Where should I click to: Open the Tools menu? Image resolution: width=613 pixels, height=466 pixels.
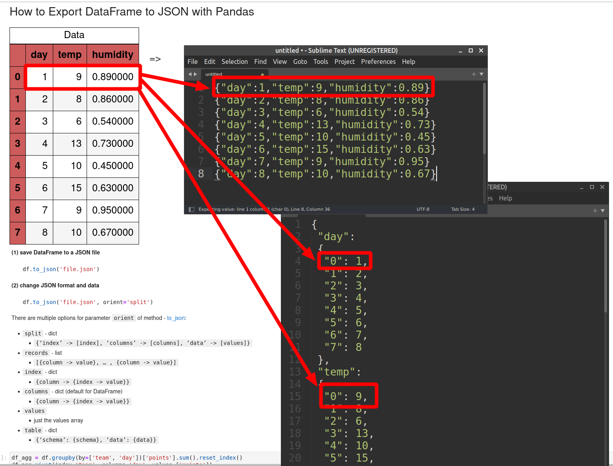click(320, 62)
